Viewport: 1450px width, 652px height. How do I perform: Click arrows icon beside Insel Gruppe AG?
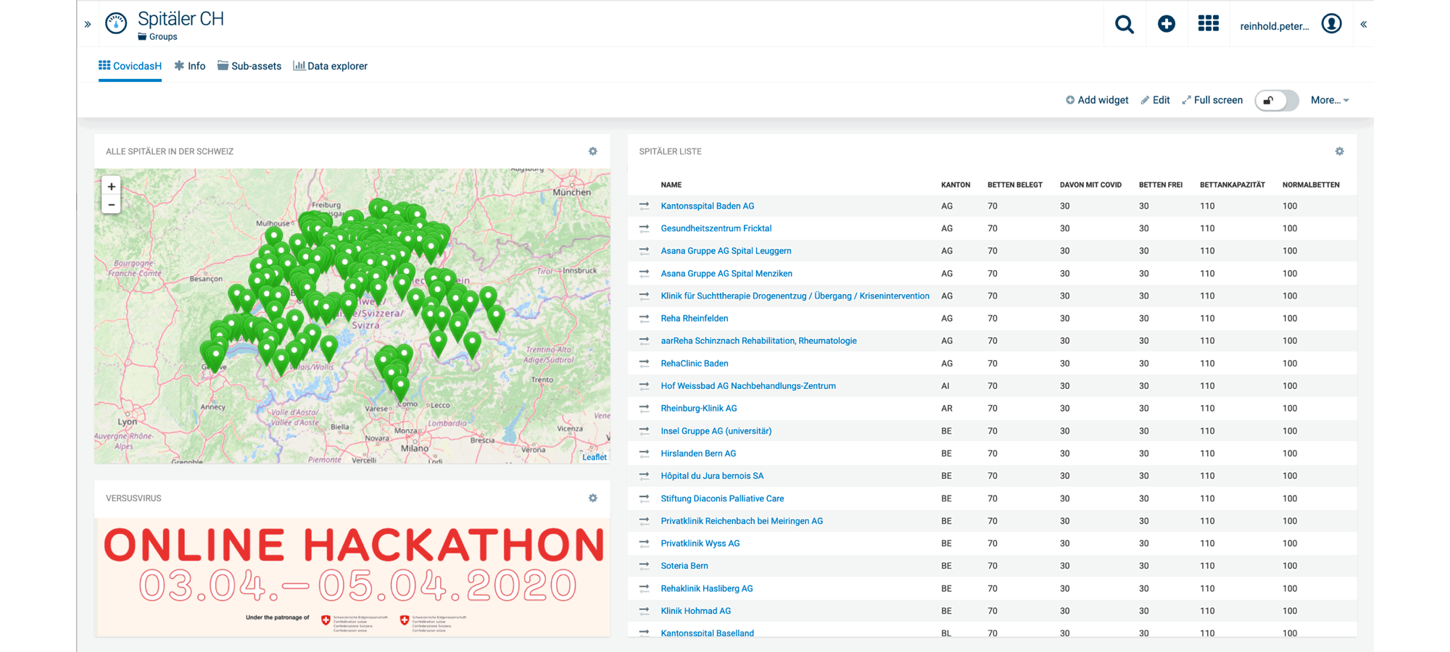click(x=645, y=431)
